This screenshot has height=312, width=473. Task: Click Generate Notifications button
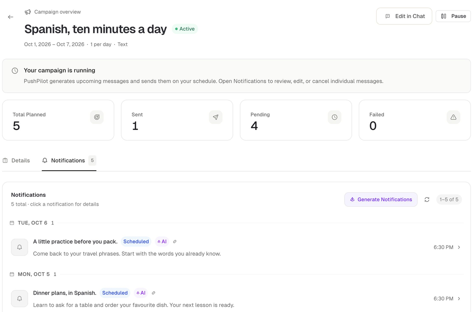(381, 199)
